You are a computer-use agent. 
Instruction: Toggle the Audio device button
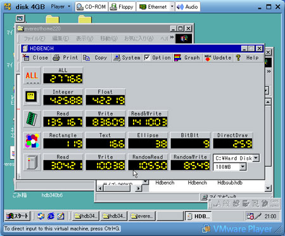click(x=187, y=7)
